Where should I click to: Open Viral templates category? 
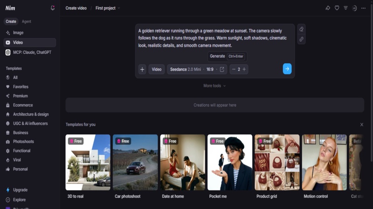point(30,160)
